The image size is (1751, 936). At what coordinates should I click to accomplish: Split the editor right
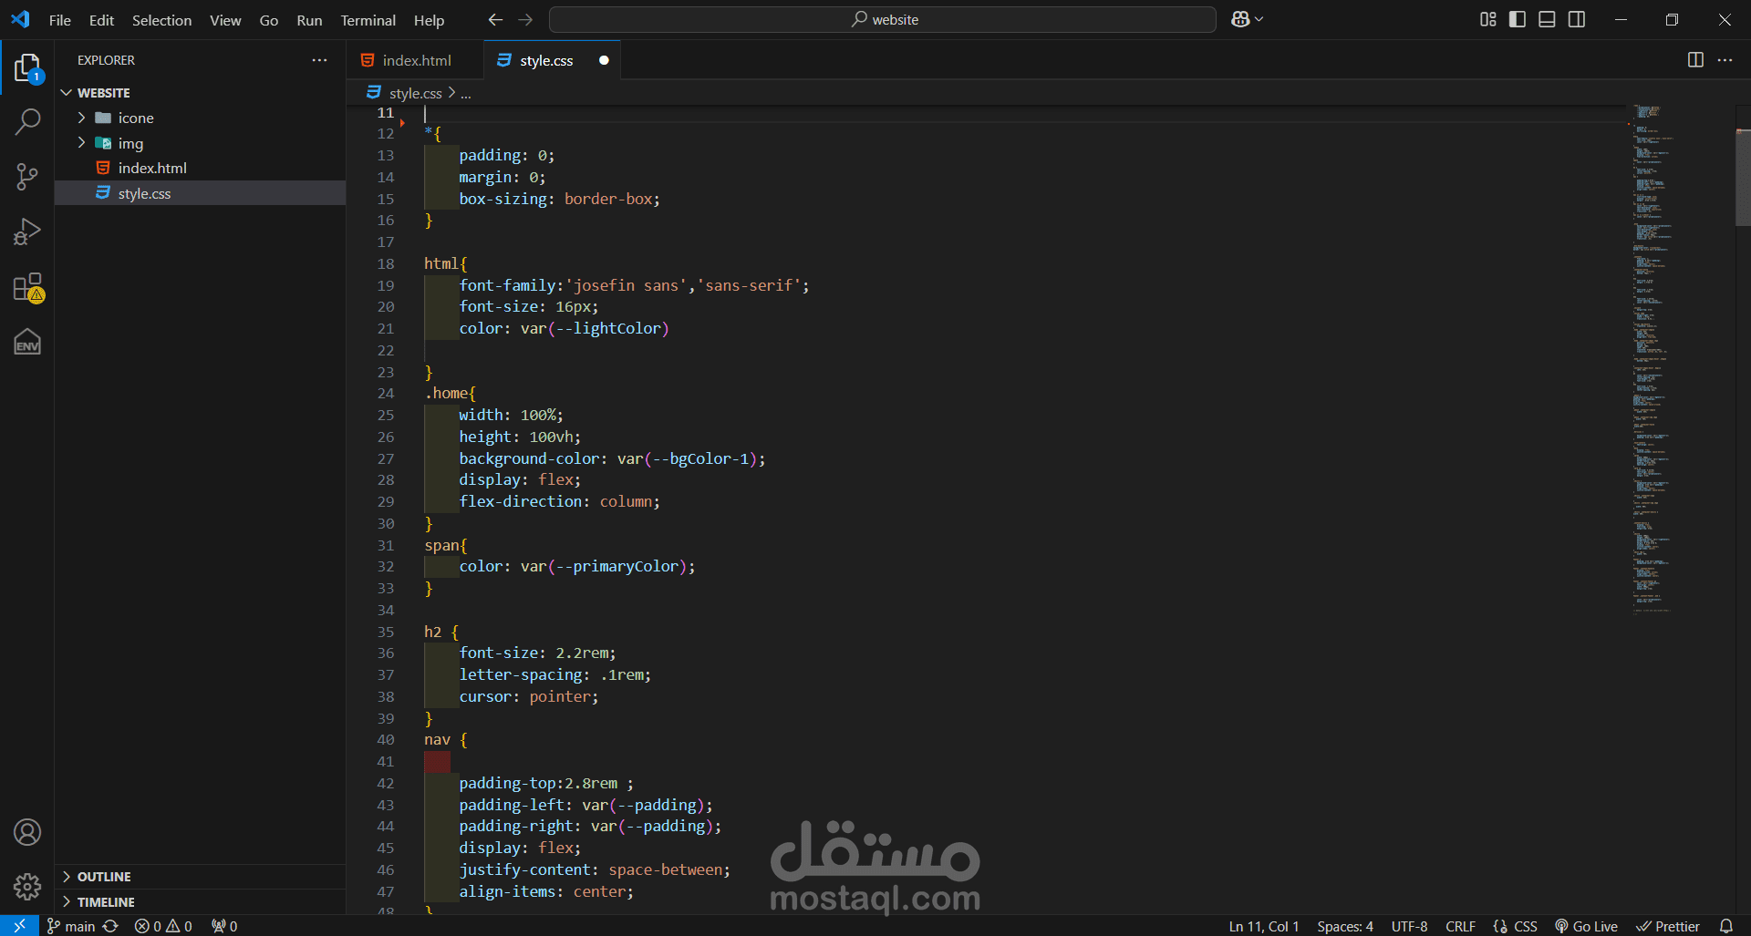point(1695,60)
